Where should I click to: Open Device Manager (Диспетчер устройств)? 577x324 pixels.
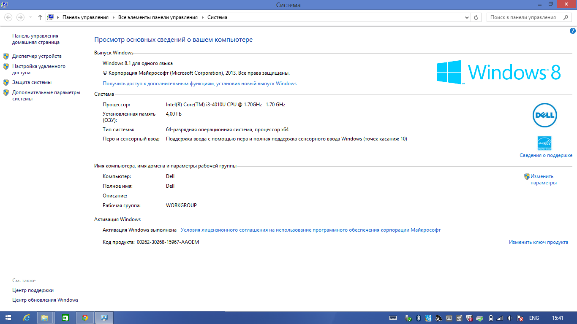coord(37,56)
